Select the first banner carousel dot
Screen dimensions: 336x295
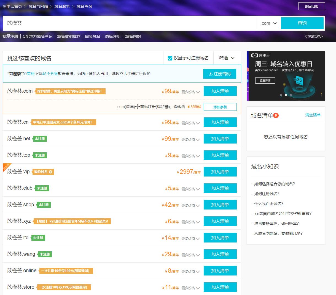[x=281, y=95]
